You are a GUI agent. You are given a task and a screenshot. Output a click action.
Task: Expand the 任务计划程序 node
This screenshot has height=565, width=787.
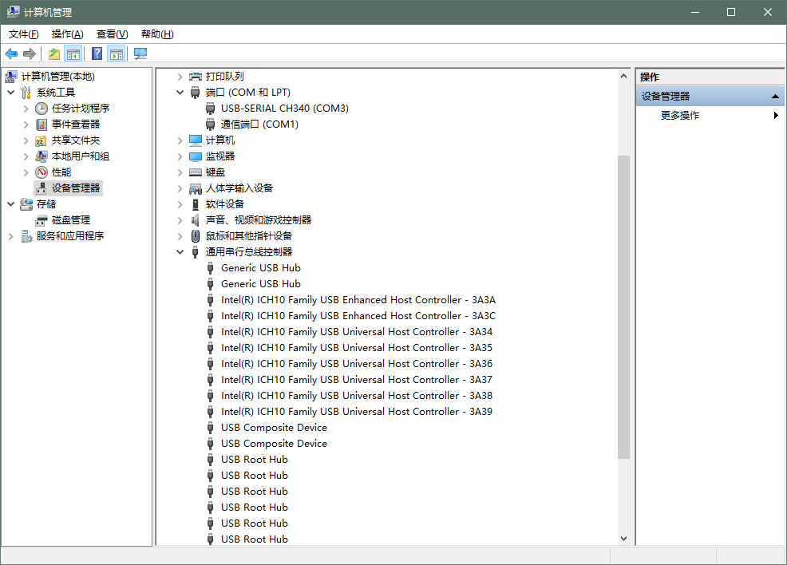point(26,109)
